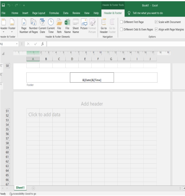Screen dimensions: 185x196
Task: Select column J header
Action: point(150,59)
